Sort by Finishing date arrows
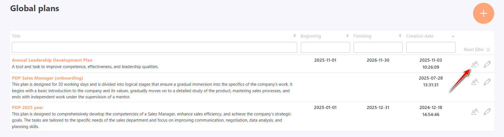This screenshot has width=504, height=137. (x=400, y=36)
